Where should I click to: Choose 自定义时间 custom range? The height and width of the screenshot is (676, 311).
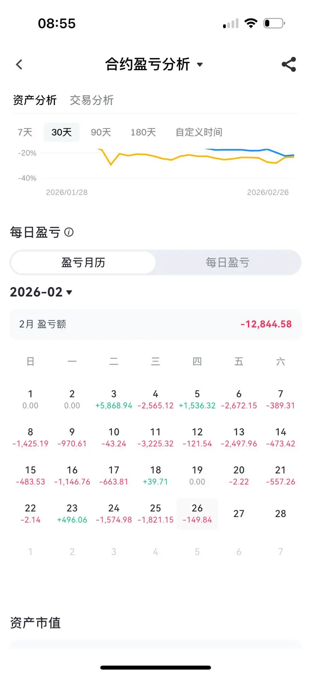tap(199, 132)
